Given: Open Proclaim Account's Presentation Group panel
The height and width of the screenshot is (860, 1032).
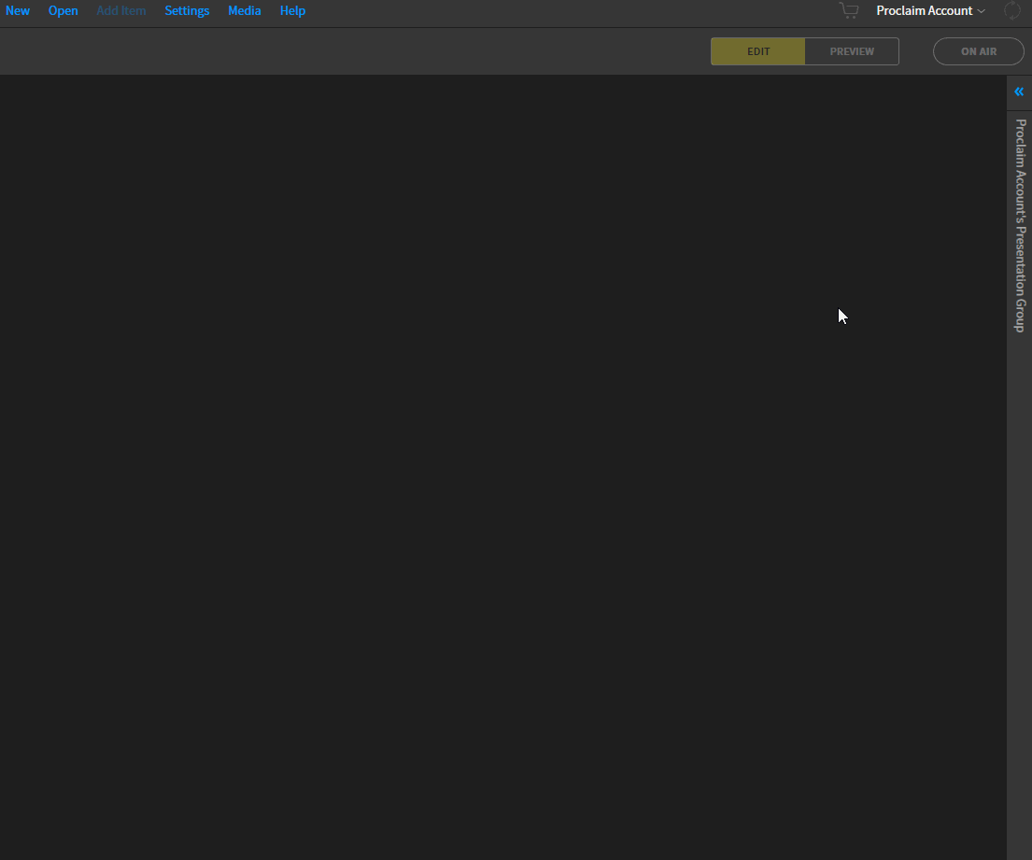Looking at the screenshot, I should (1020, 226).
